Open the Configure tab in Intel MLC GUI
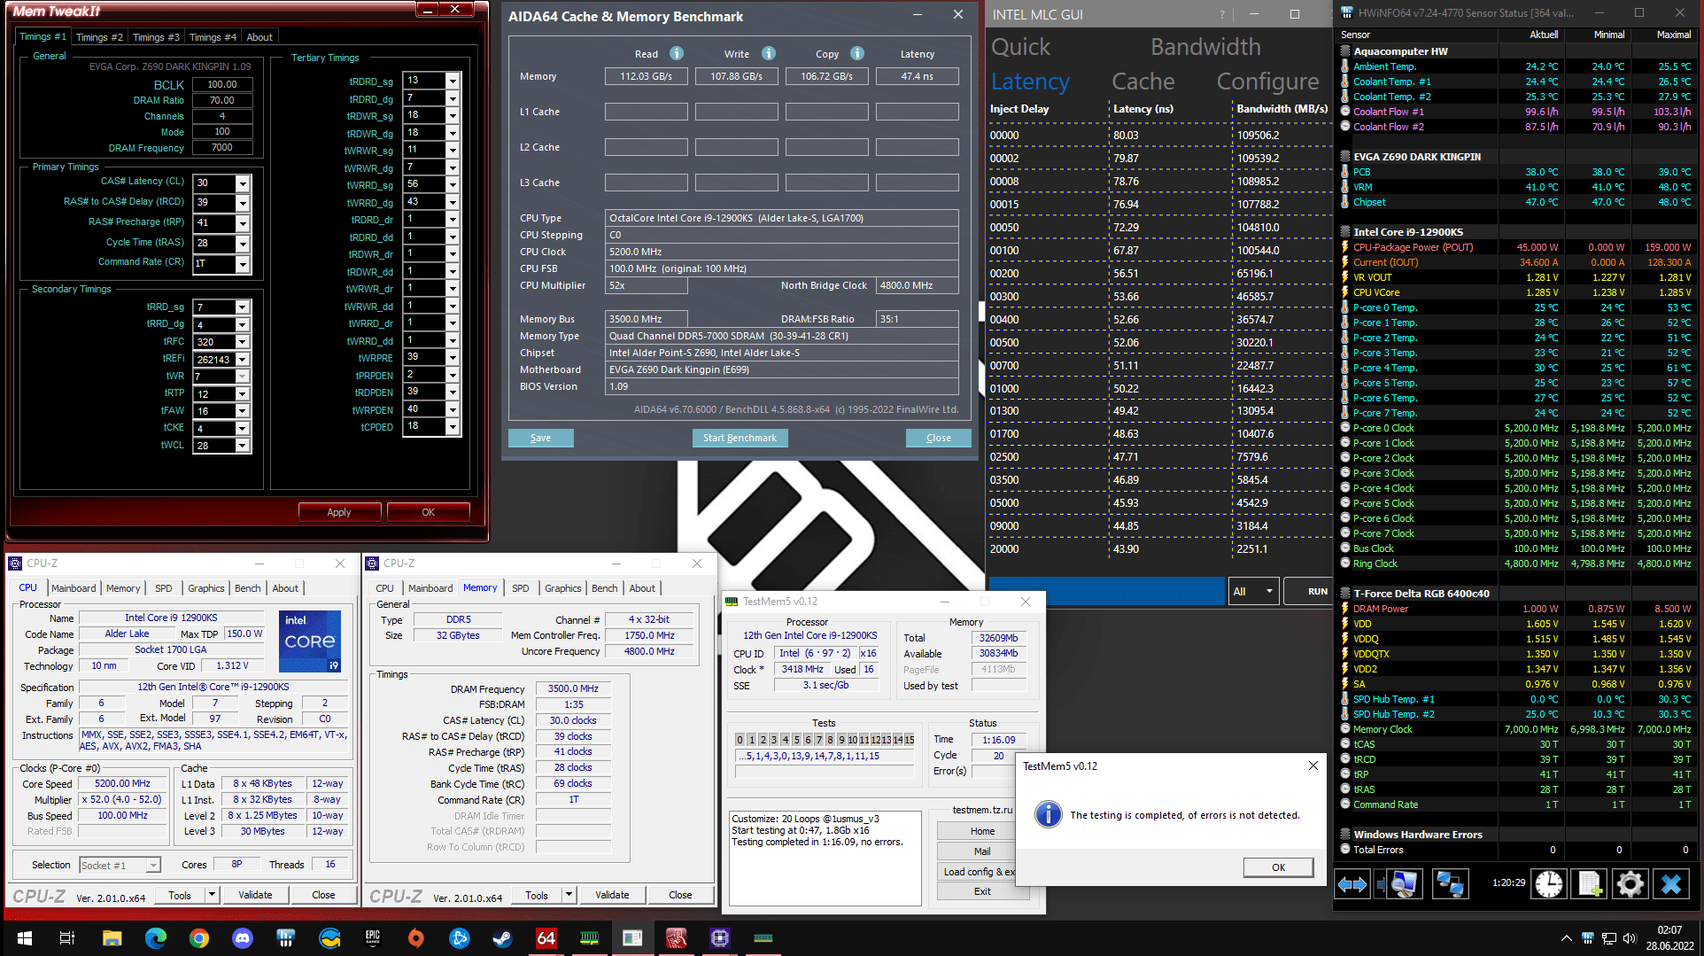Viewport: 1704px width, 956px height. tap(1268, 82)
